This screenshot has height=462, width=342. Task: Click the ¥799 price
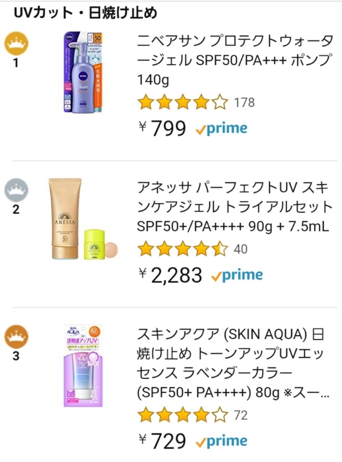[163, 128]
